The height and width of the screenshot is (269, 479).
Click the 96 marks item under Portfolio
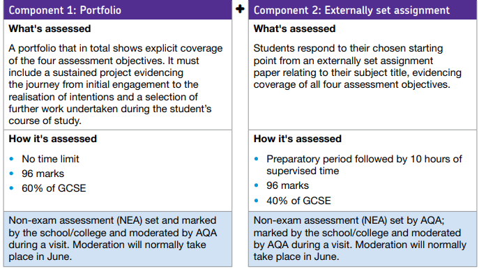click(43, 174)
